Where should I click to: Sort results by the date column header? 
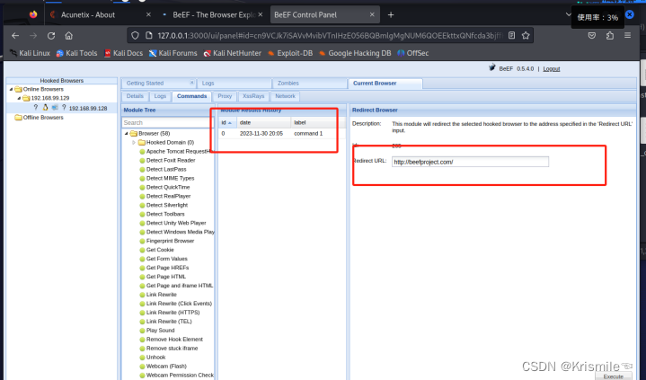click(263, 123)
